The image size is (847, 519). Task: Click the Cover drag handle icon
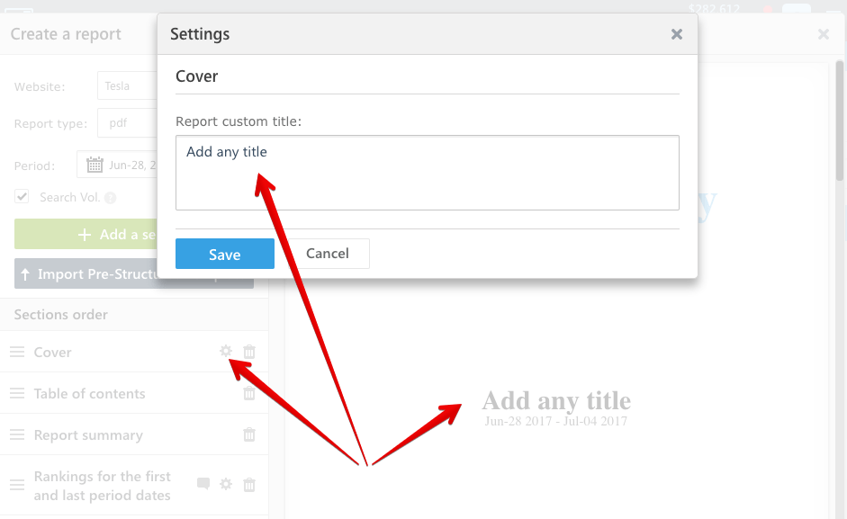click(x=17, y=352)
